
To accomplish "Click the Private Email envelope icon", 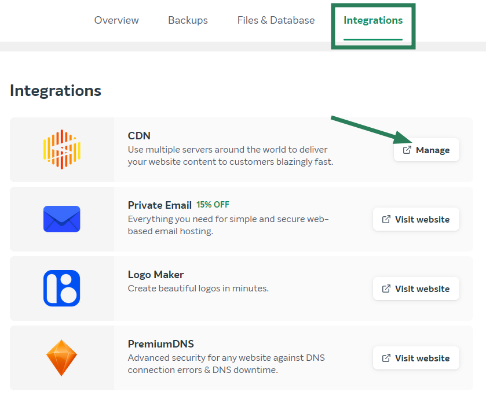I will pyautogui.click(x=61, y=219).
